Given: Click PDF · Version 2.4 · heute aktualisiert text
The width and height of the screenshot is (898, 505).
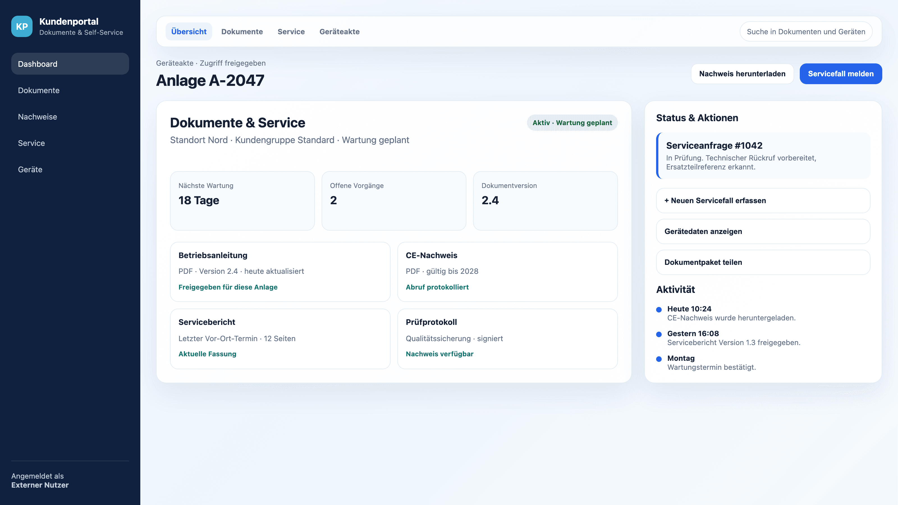Looking at the screenshot, I should tap(241, 271).
